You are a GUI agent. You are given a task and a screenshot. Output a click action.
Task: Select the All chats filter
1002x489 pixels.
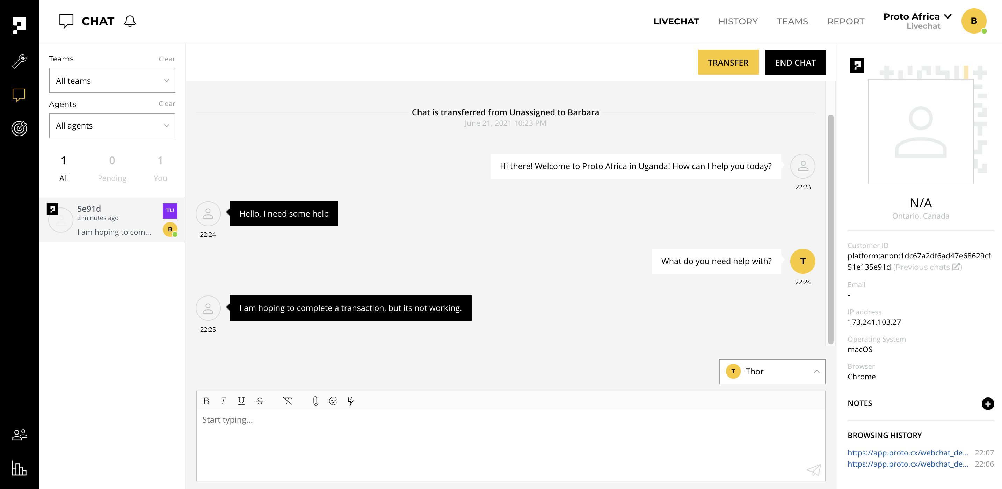(x=63, y=169)
